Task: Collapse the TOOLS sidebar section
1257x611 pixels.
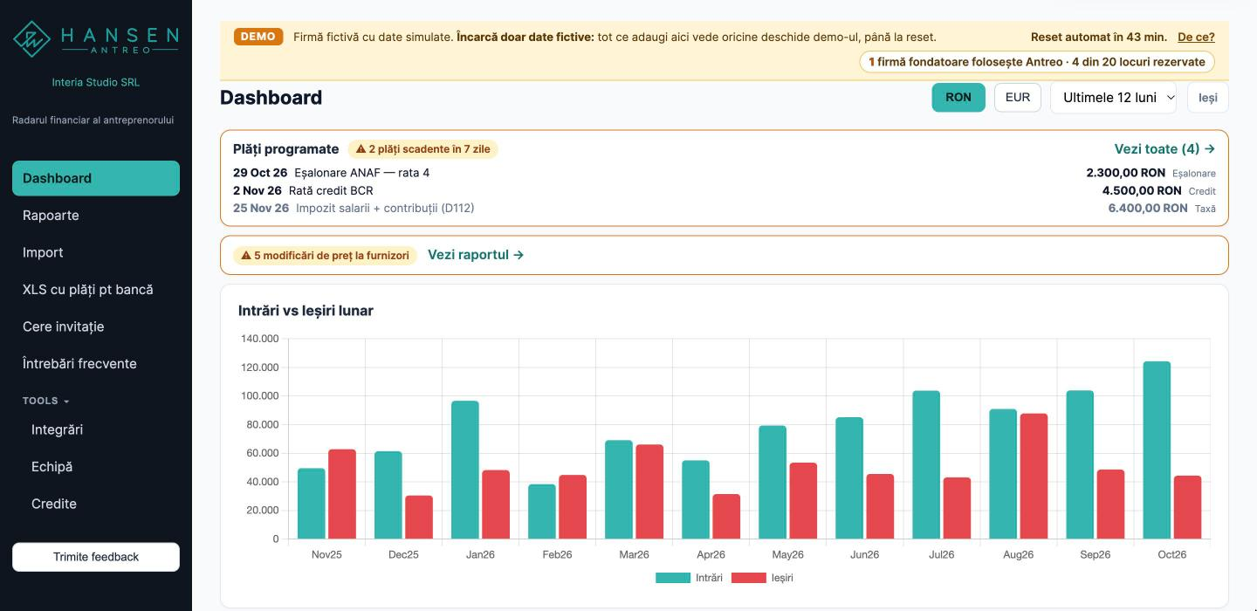Action: 45,401
